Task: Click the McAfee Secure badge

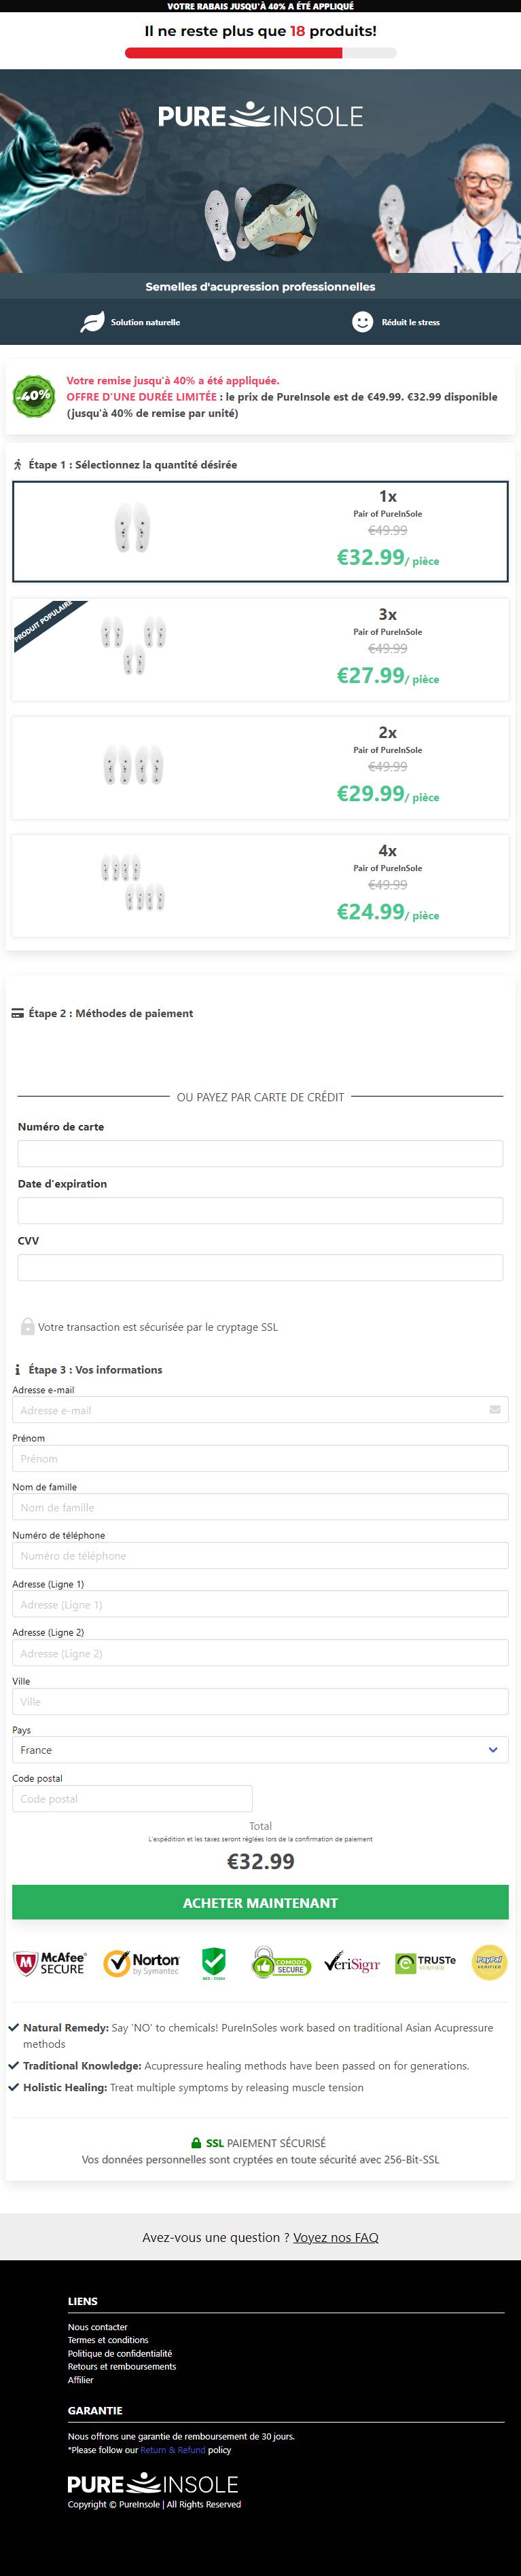Action: point(49,1962)
